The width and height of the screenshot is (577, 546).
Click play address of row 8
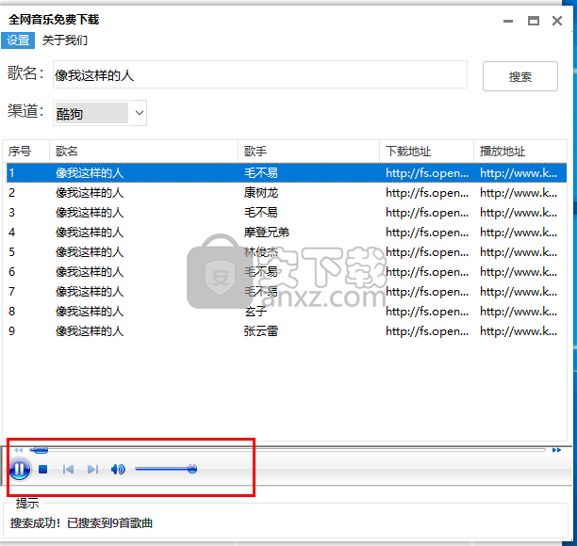click(519, 312)
